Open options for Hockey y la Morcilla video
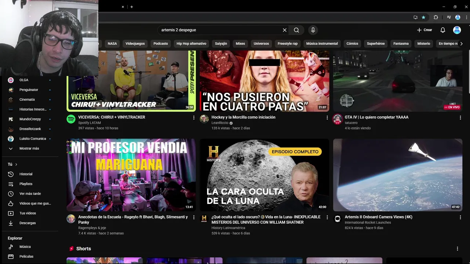The height and width of the screenshot is (264, 470). pos(327,118)
